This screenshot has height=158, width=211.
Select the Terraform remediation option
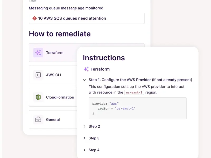55,53
